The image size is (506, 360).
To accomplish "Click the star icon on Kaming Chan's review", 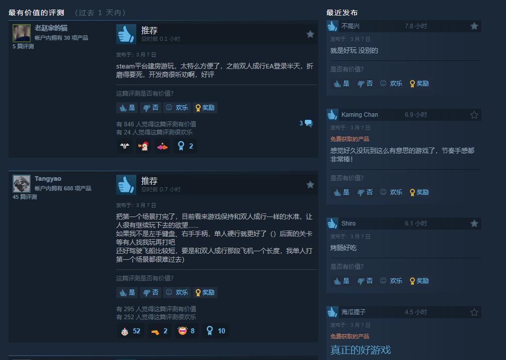I will click(474, 115).
